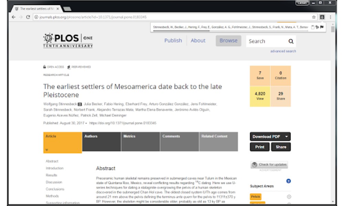344x206 pixels.
Task: Click the signpost icon in citation popup
Action: (317, 27)
